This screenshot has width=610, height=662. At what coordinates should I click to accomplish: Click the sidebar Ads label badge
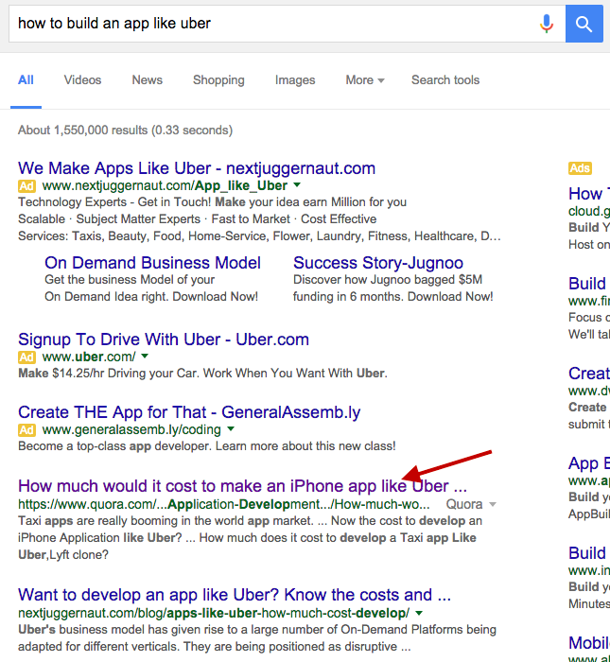click(580, 168)
